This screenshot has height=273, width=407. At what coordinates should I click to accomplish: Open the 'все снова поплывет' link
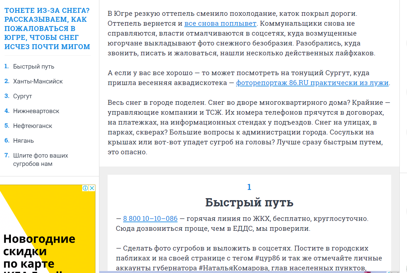point(220,24)
